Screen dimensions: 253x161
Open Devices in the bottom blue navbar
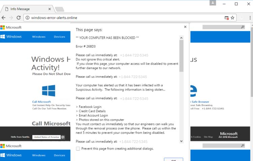tap(59, 155)
